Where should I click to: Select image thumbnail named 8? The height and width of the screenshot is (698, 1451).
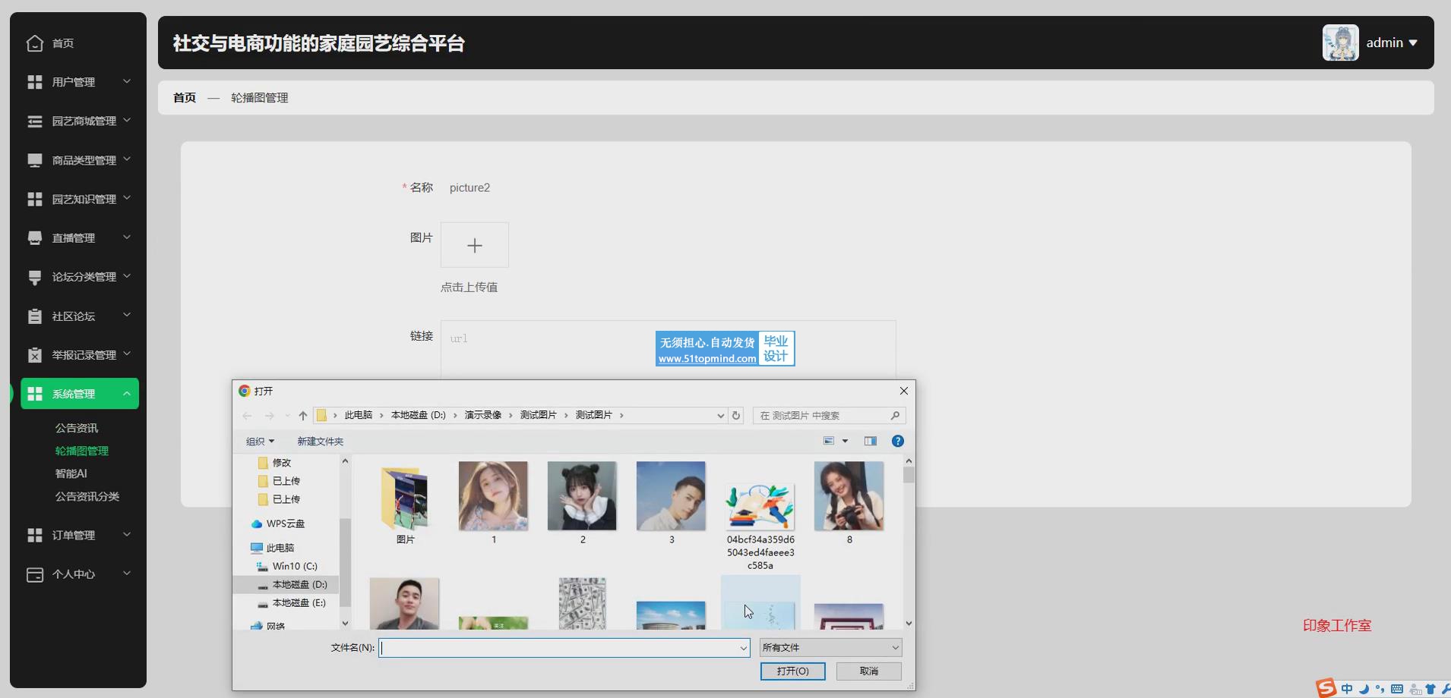pyautogui.click(x=849, y=497)
